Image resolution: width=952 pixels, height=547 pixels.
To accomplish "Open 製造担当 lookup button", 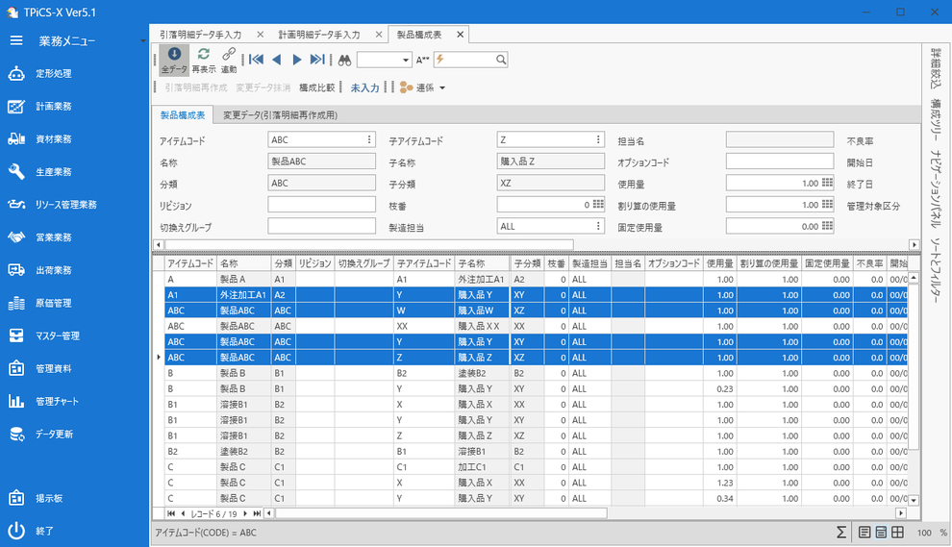I will pyautogui.click(x=598, y=226).
